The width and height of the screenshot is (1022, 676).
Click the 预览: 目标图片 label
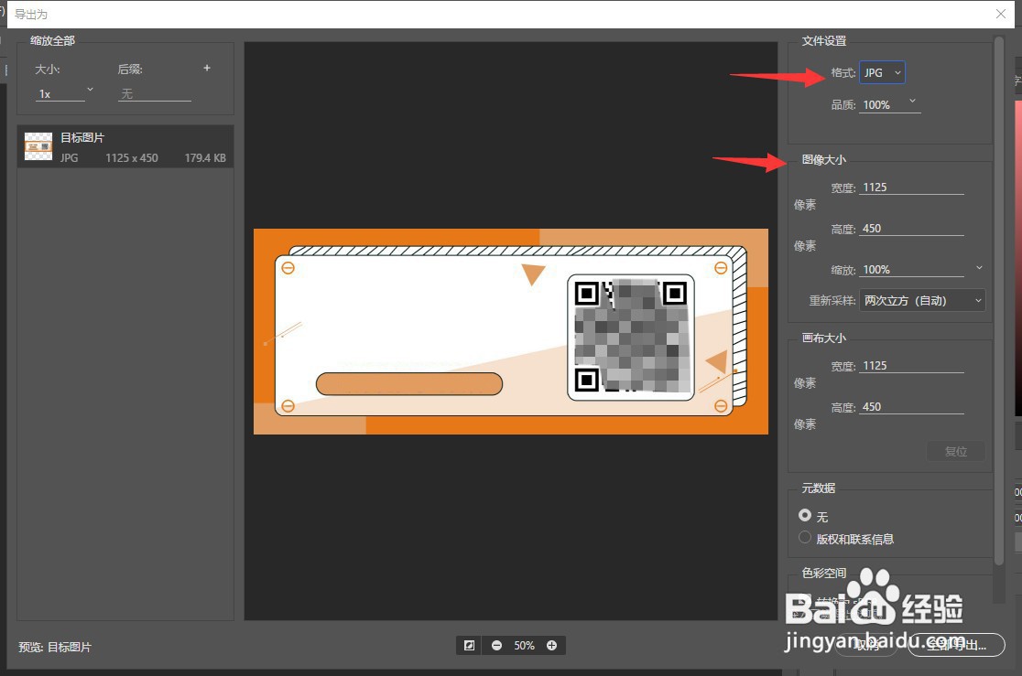pos(55,647)
